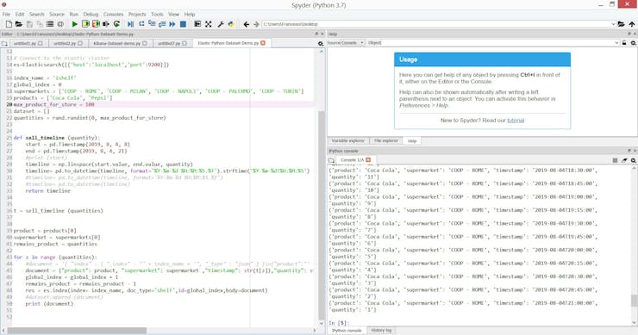
Task: Open the File menu
Action: click(7, 15)
